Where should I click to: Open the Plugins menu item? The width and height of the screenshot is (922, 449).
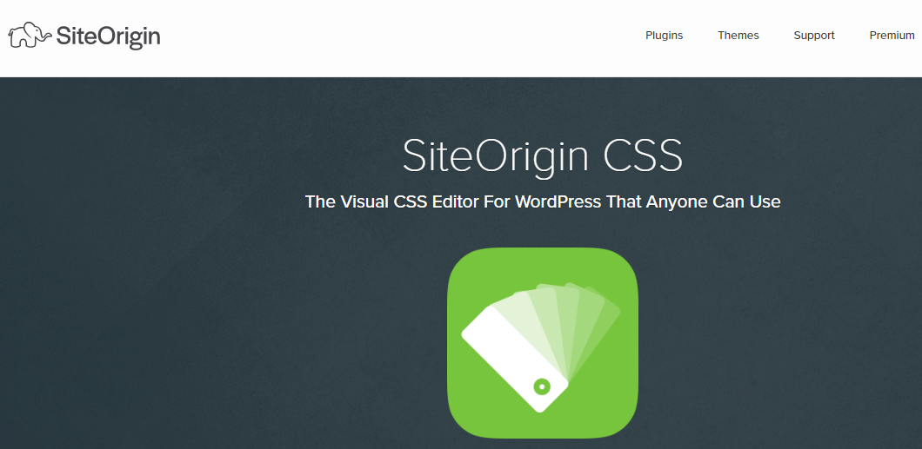pyautogui.click(x=664, y=36)
